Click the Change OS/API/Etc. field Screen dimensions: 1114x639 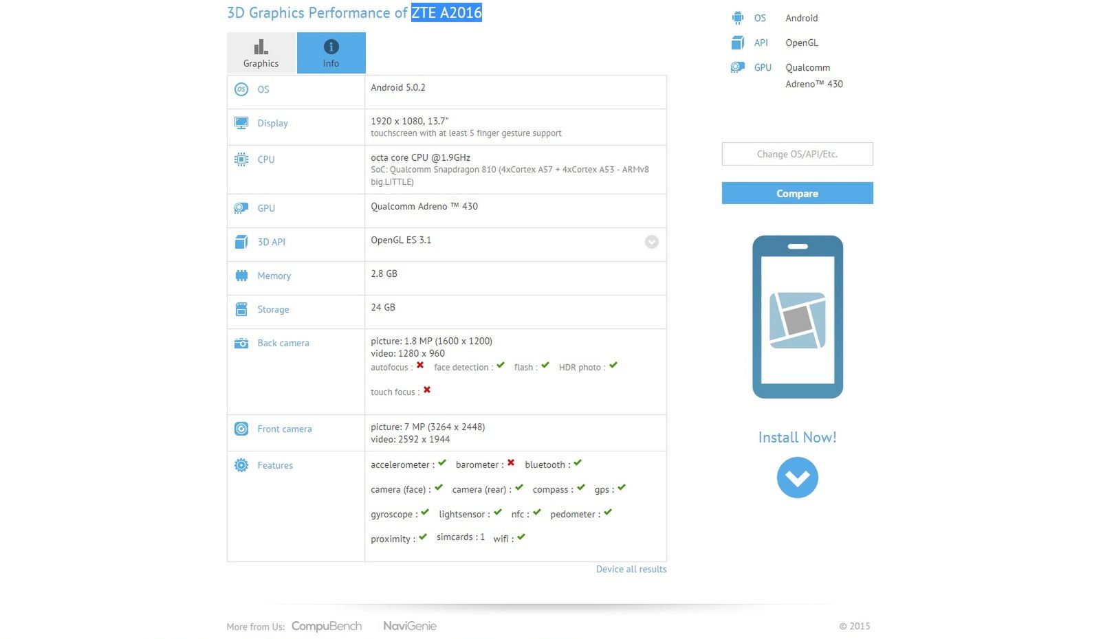click(798, 154)
